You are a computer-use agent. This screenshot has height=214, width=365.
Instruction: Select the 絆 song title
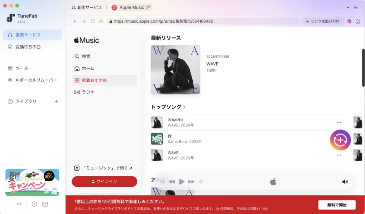click(169, 136)
